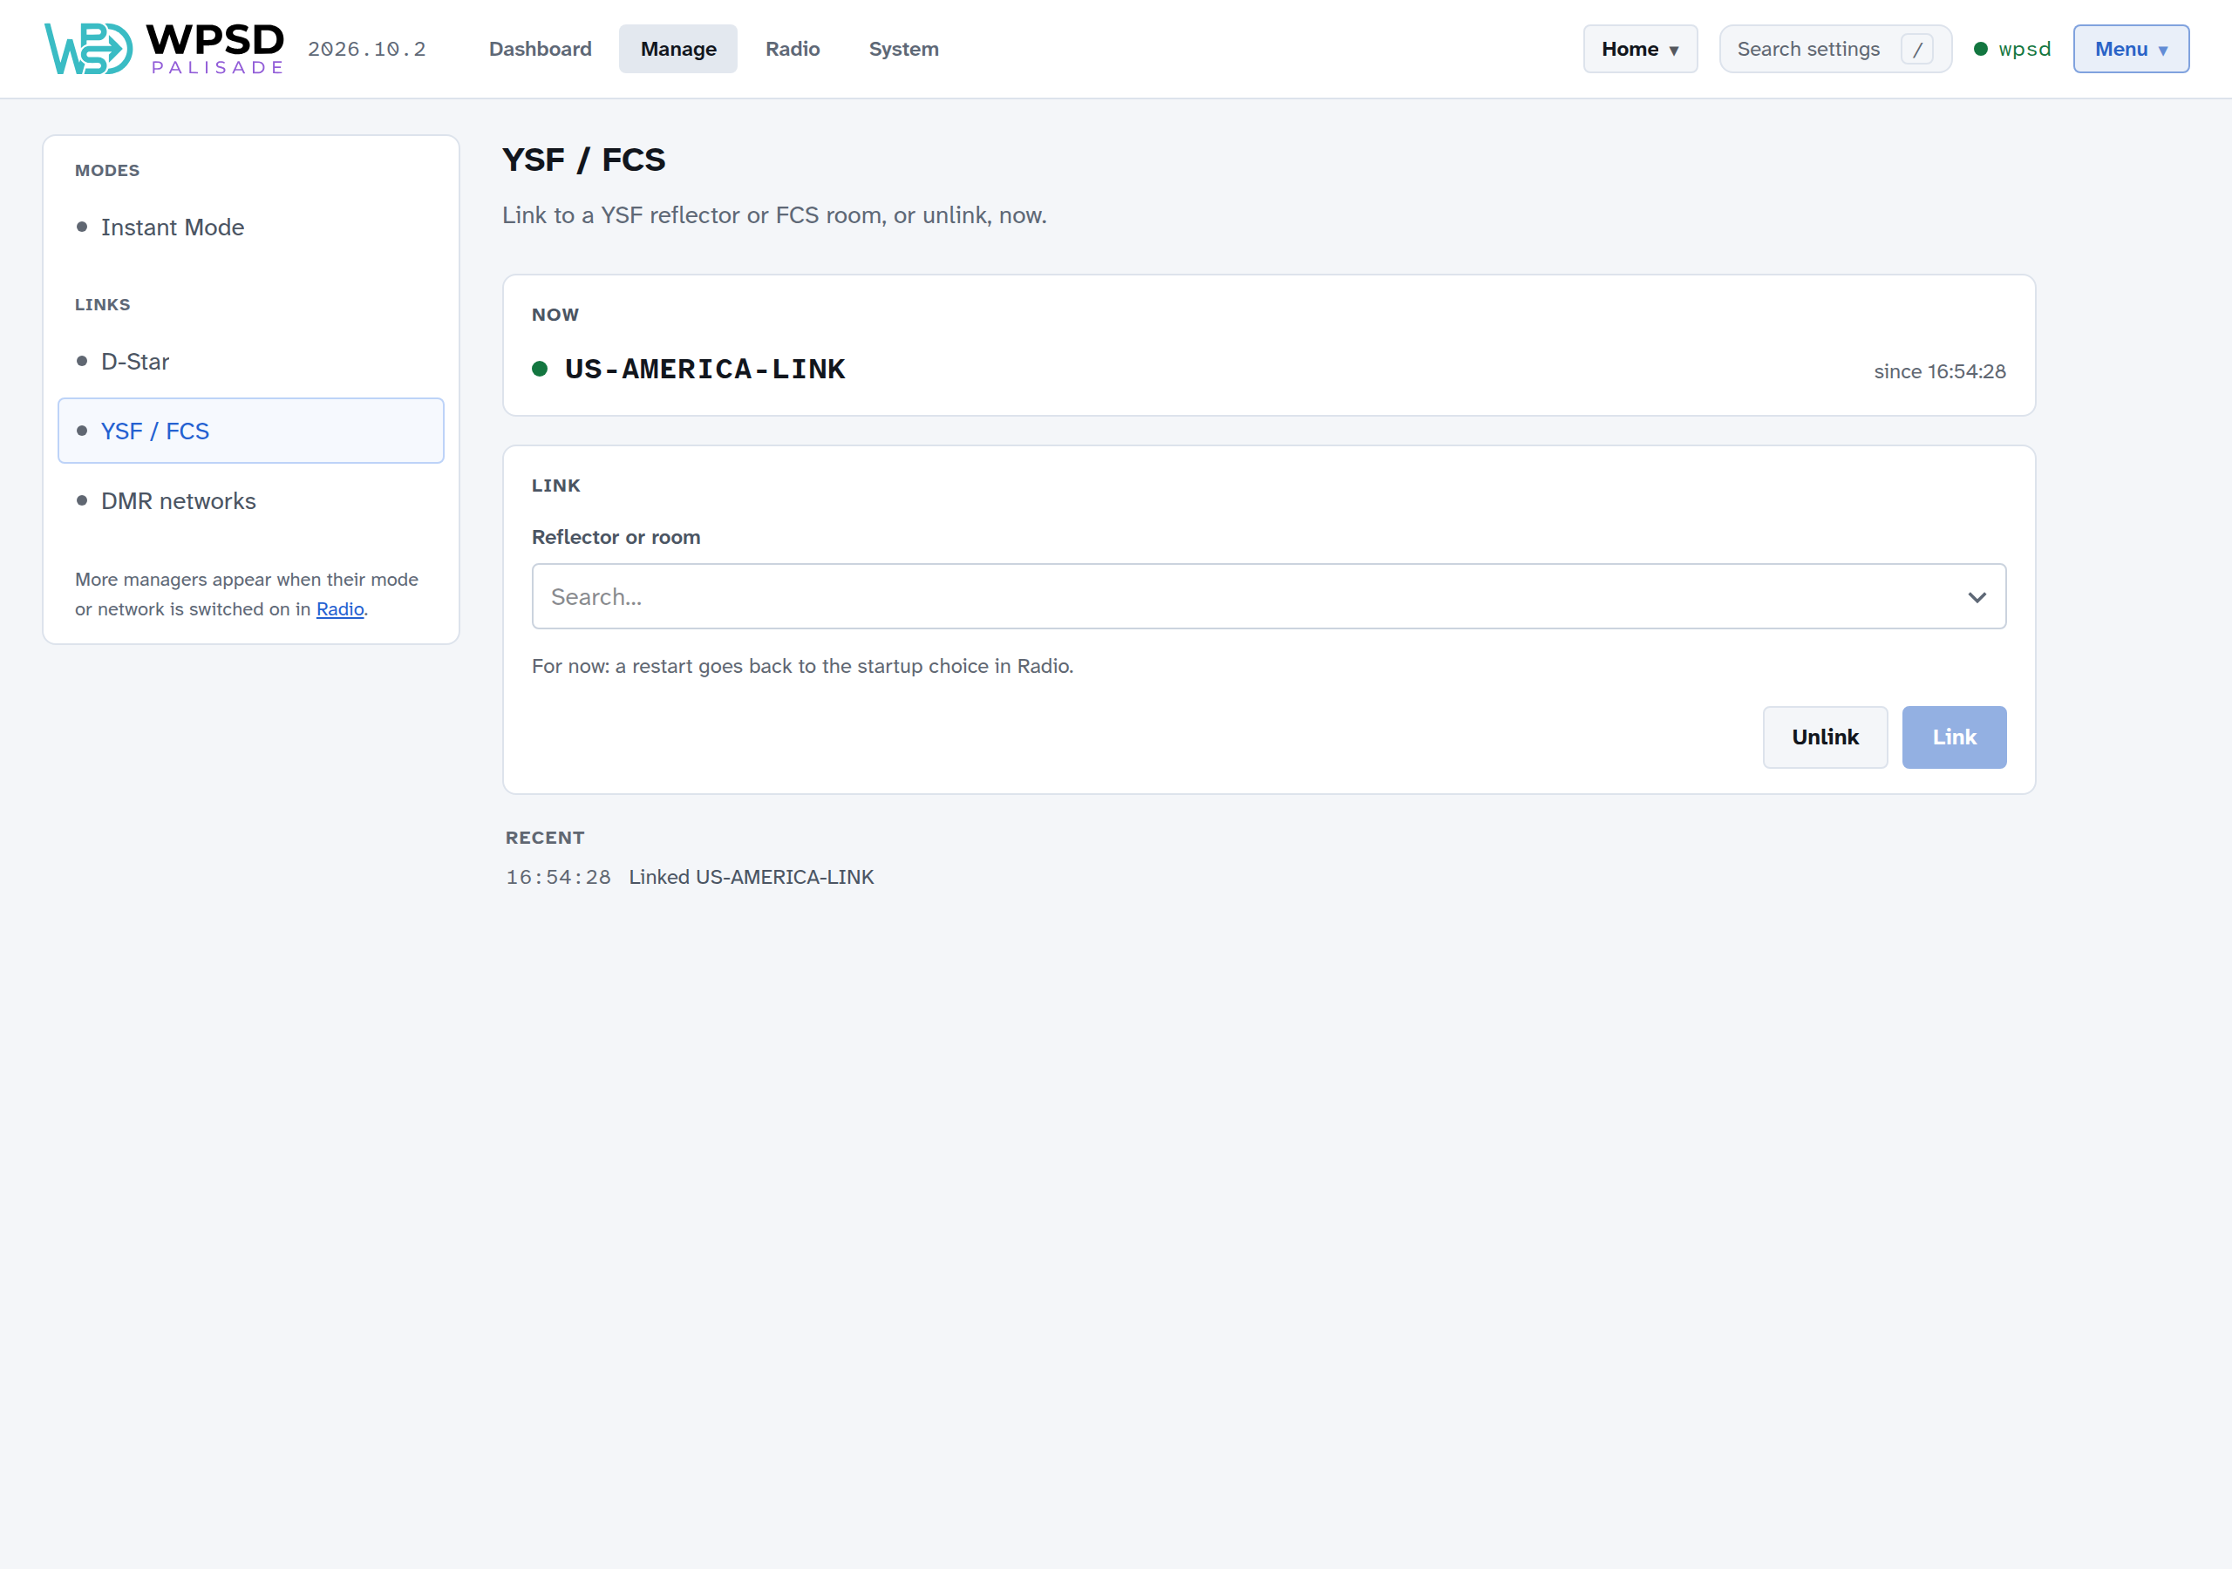Screen dimensions: 2232x1569
Task: Select the US-AMERICA-LINK current reflector name
Action: [x=704, y=369]
